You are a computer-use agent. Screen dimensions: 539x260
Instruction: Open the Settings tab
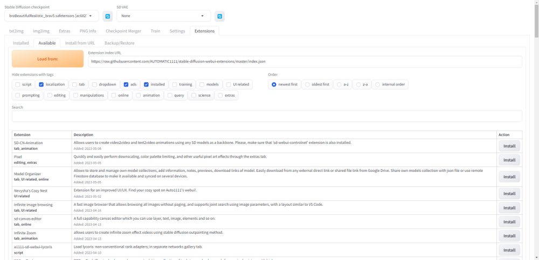(177, 31)
